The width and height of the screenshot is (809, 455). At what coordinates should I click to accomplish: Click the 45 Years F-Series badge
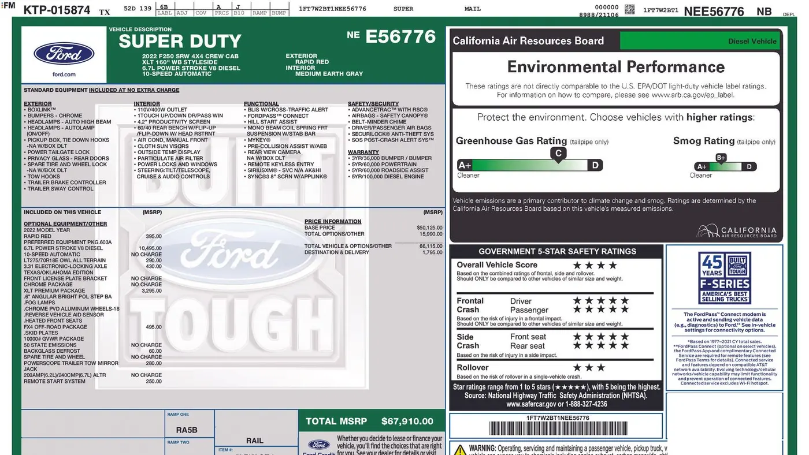[725, 279]
